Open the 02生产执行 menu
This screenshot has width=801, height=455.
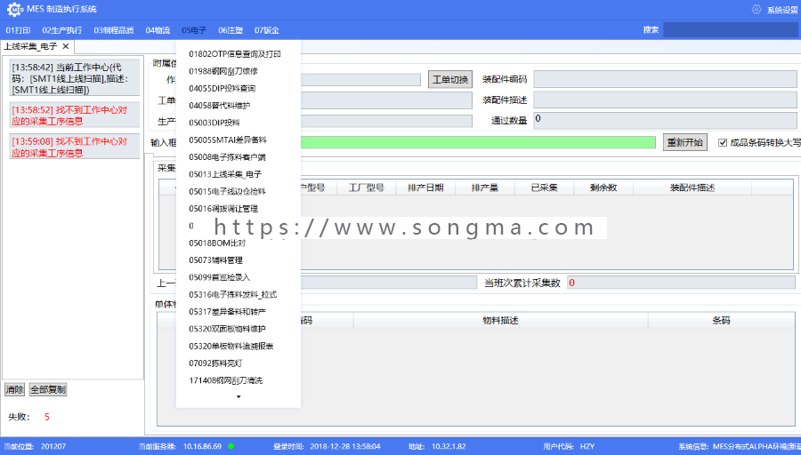[x=61, y=30]
